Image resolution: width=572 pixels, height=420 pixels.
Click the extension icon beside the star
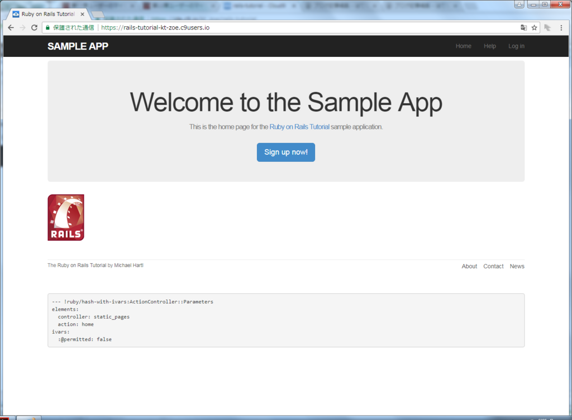pos(547,28)
